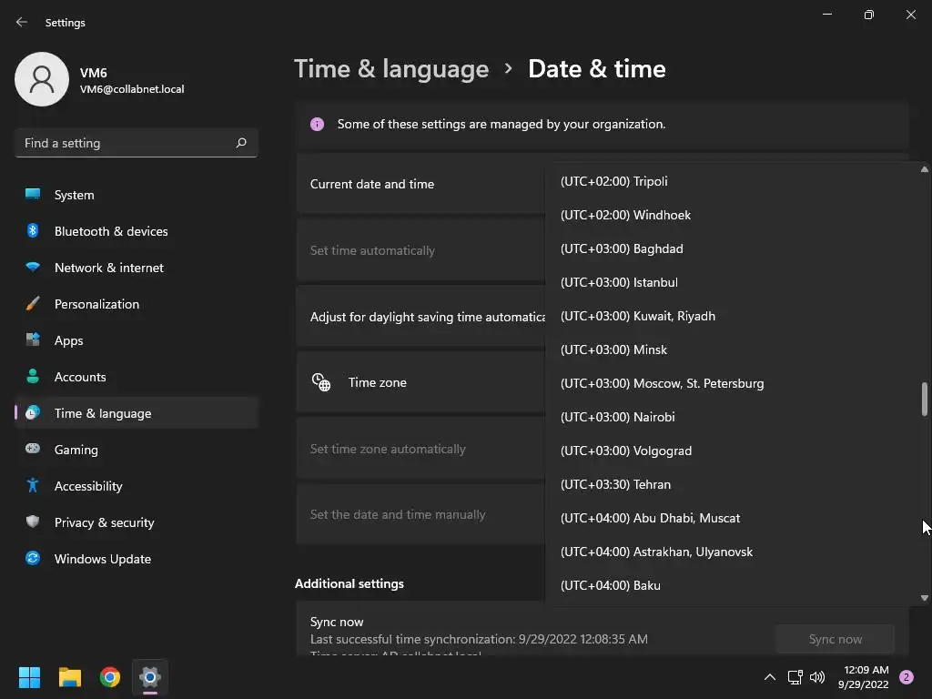Select Moscow, St. Petersburg time zone
Viewport: 932px width, 699px height.
(733, 383)
